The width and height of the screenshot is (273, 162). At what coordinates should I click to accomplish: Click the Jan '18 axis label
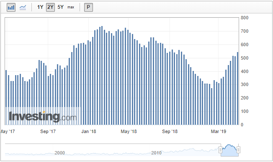click(x=89, y=131)
